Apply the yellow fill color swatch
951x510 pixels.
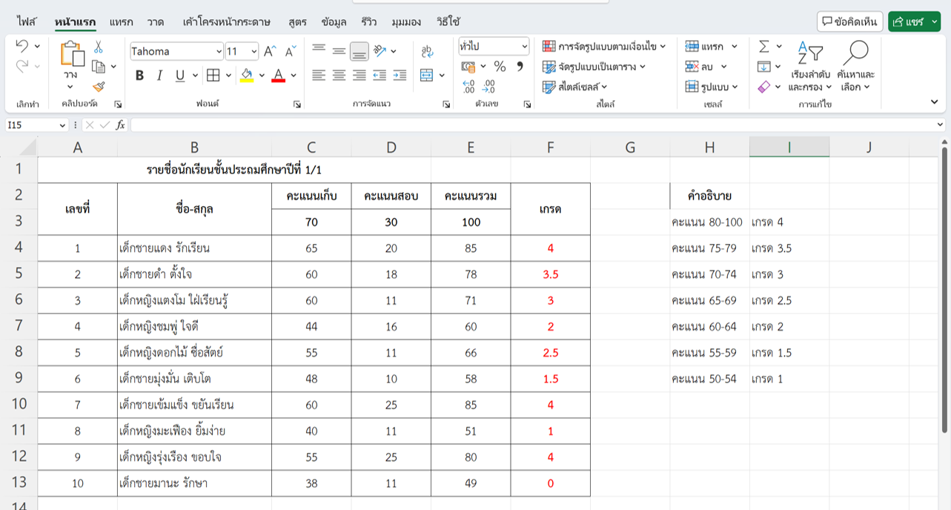247,75
